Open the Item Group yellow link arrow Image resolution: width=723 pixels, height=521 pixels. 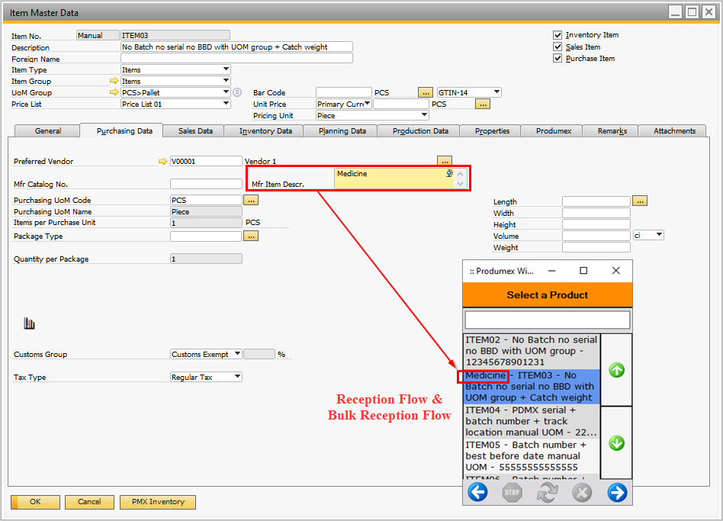[x=114, y=81]
